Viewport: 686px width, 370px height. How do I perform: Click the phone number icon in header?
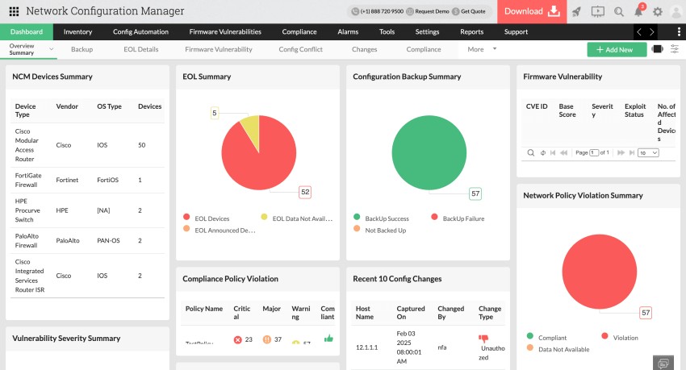pos(355,11)
